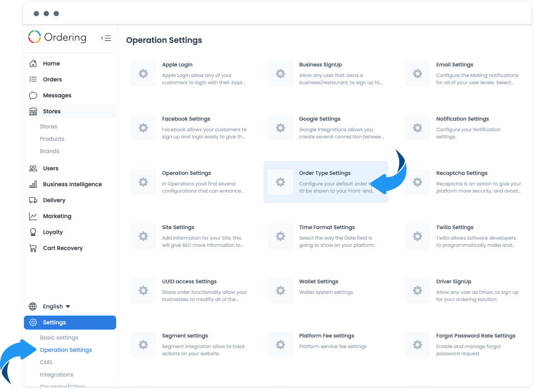Click the gear icon beside Driver SignUp

(x=417, y=290)
